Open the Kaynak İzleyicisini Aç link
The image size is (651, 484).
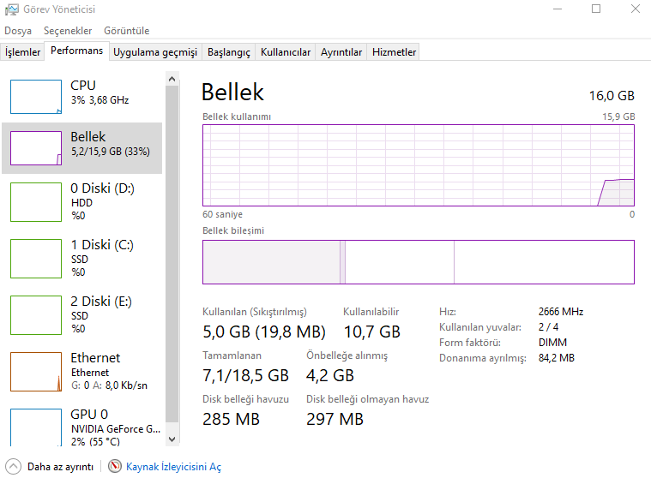[x=173, y=467]
